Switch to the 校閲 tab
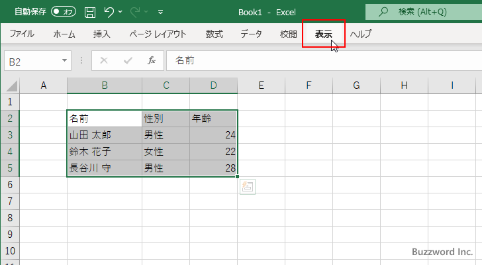This screenshot has height=265, width=482. (x=289, y=34)
